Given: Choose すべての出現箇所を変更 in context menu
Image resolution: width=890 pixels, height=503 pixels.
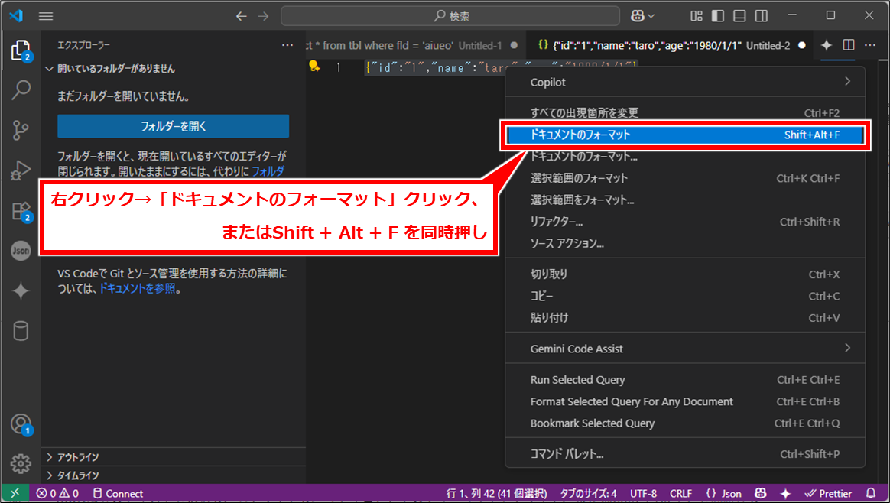Looking at the screenshot, I should 685,113.
